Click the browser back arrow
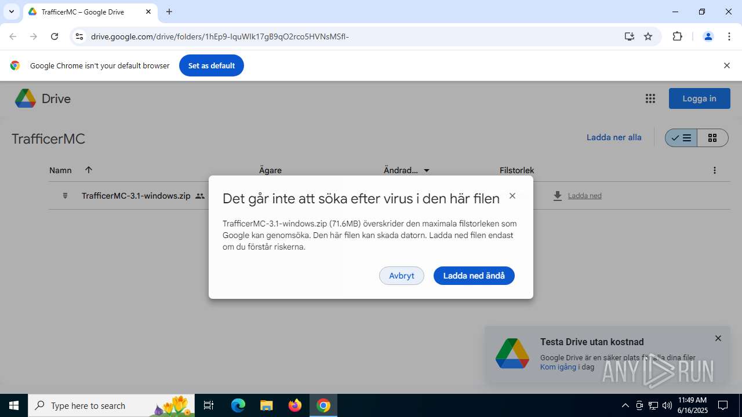This screenshot has width=742, height=417. [x=13, y=36]
